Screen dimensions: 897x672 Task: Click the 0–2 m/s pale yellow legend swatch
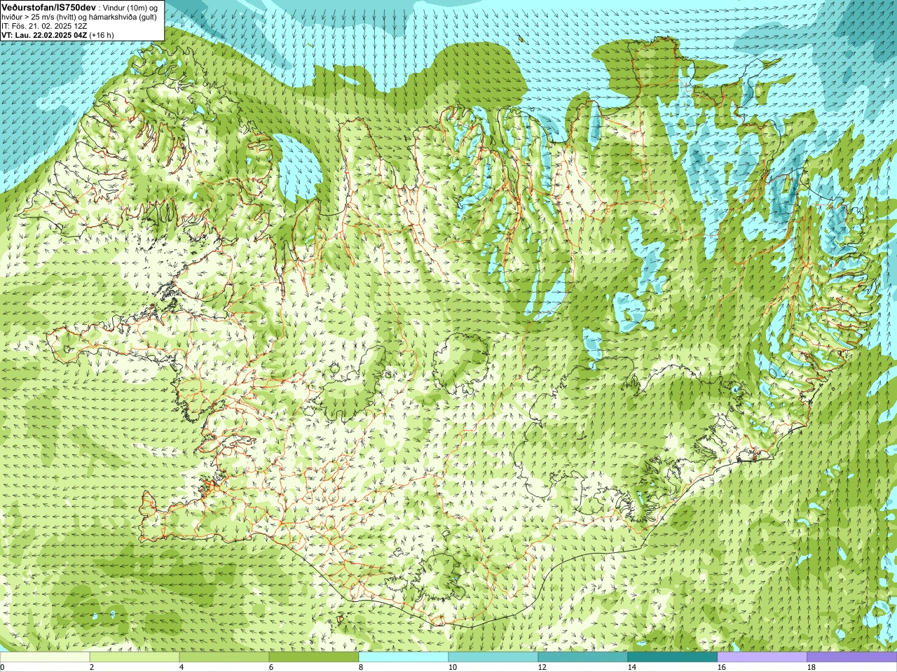point(45,657)
